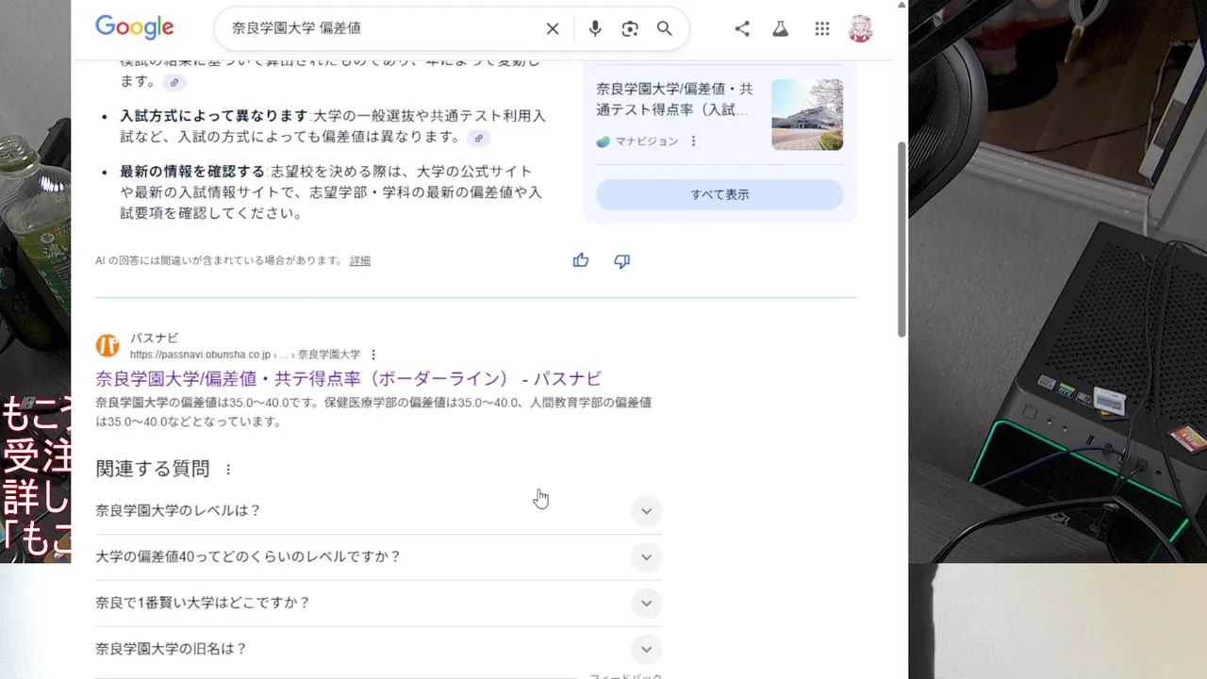Open the Google apps grid
Viewport: 1207px width, 679px height.
point(822,28)
